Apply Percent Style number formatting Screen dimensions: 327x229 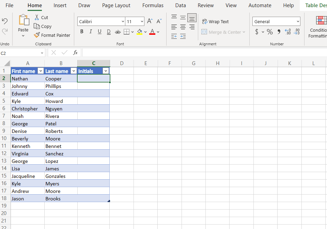[x=270, y=31]
